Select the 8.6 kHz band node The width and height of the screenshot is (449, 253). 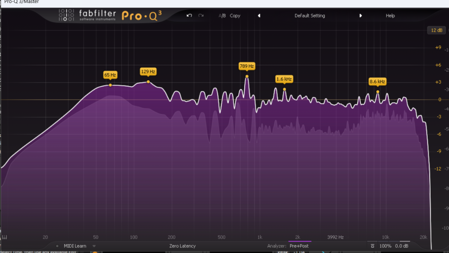pos(378,92)
